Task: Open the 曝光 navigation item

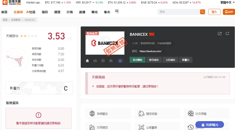Action: tap(94, 12)
